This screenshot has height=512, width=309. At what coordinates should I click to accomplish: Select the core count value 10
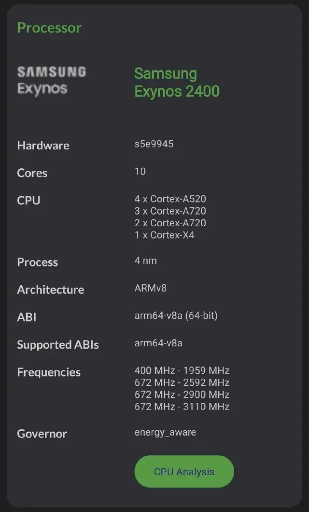[x=140, y=172]
